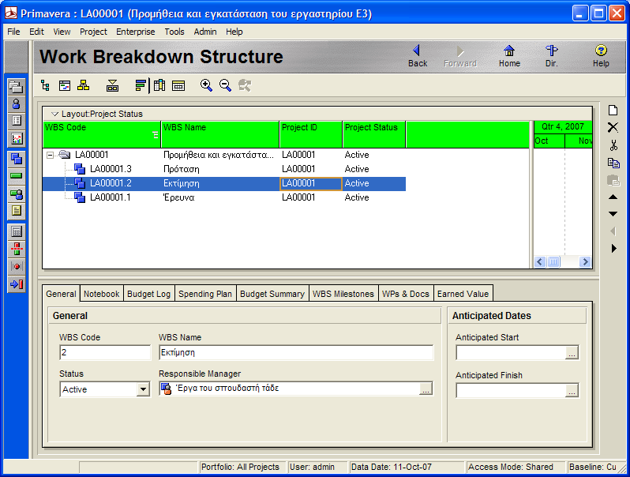Go Back in navigation bar
This screenshot has height=477, width=630.
[418, 56]
